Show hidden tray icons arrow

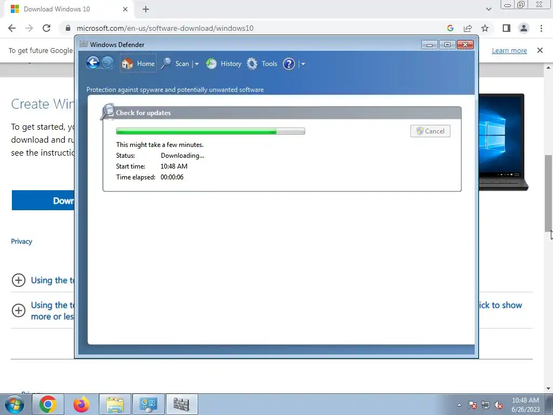point(459,405)
